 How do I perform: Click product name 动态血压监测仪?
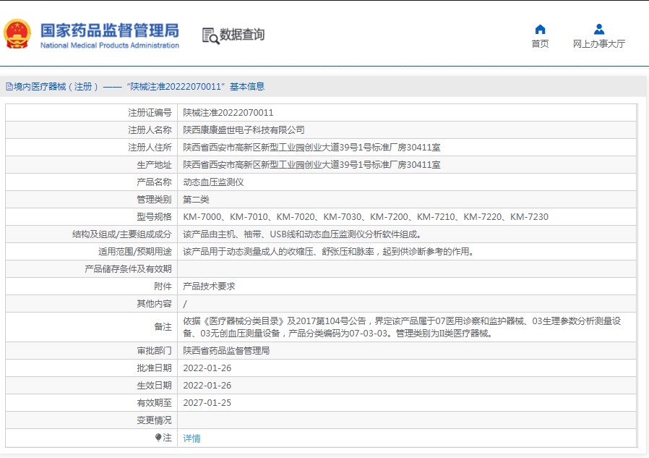(x=213, y=182)
